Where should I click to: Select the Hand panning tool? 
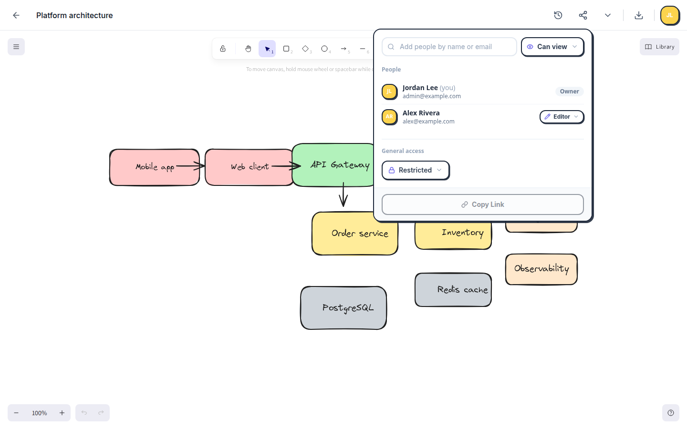(248, 49)
